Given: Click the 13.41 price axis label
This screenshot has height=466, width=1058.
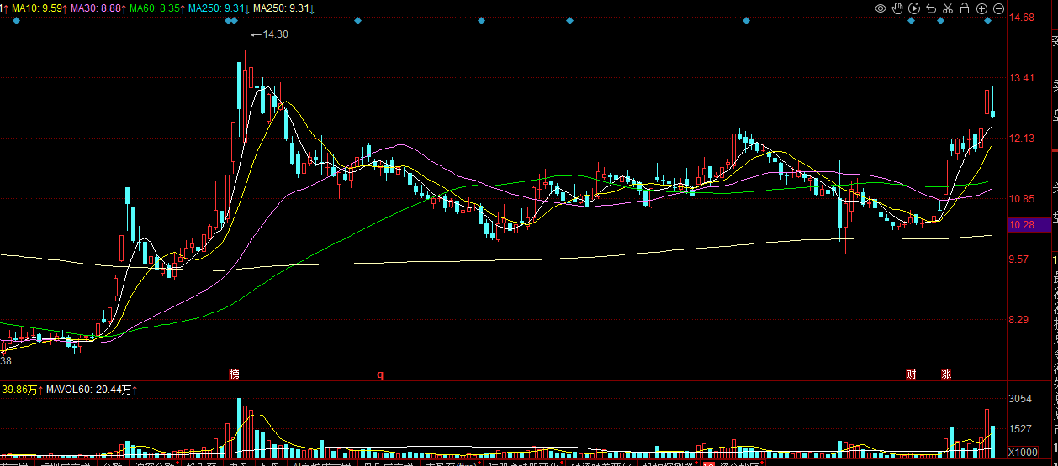Looking at the screenshot, I should point(1023,78).
